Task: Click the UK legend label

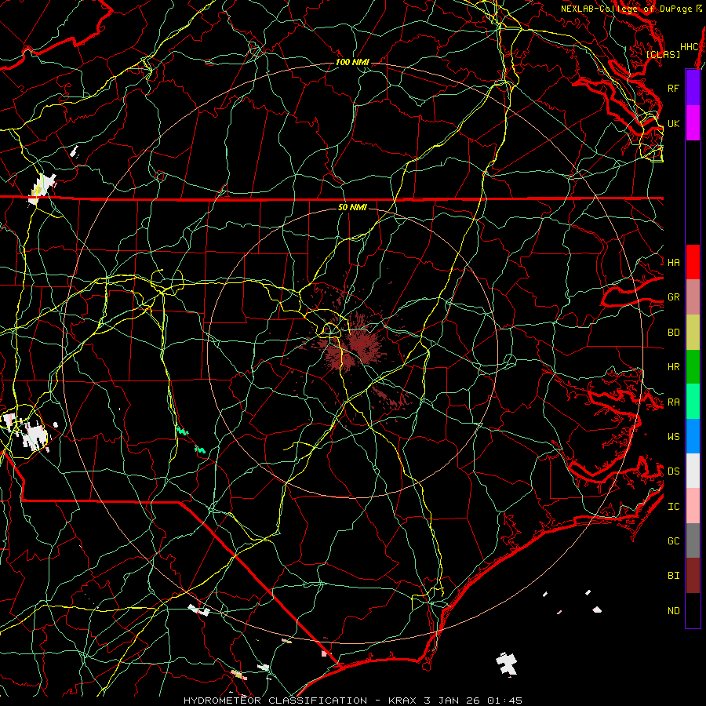Action: (673, 123)
